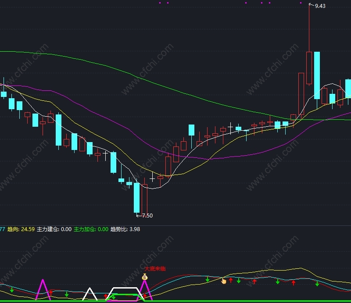The image size is (351, 303).
Task: Click the white trapezoid shape in indicator panel
Action: pyautogui.click(x=125, y=293)
